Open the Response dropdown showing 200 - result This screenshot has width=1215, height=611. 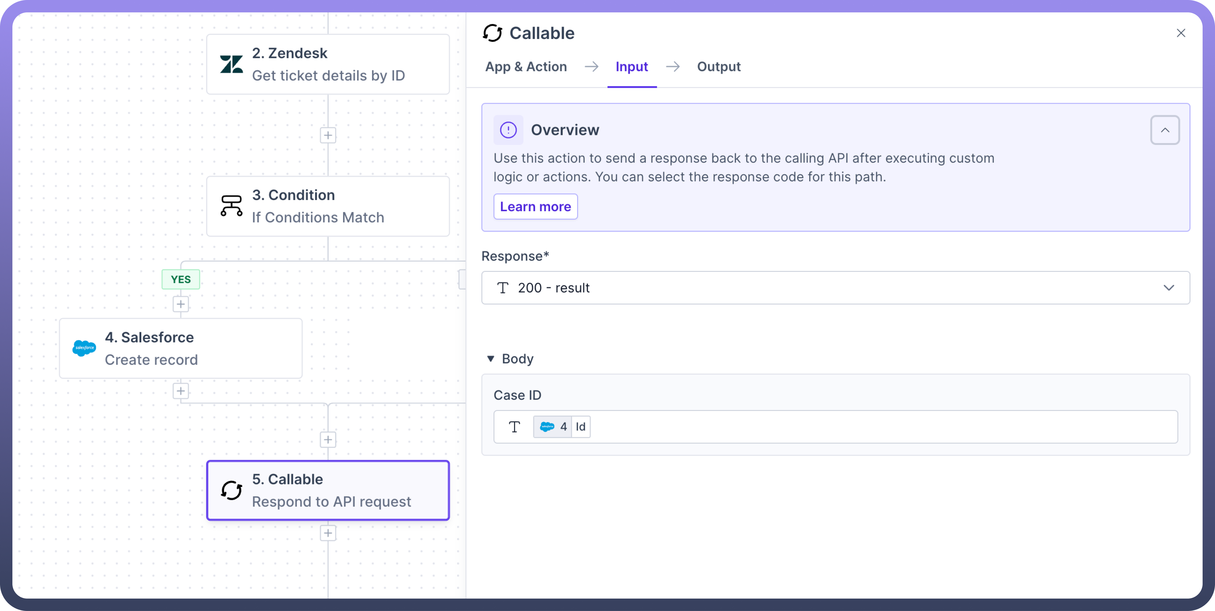point(835,288)
